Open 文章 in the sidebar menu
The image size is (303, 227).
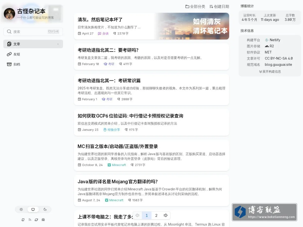coord(33,44)
